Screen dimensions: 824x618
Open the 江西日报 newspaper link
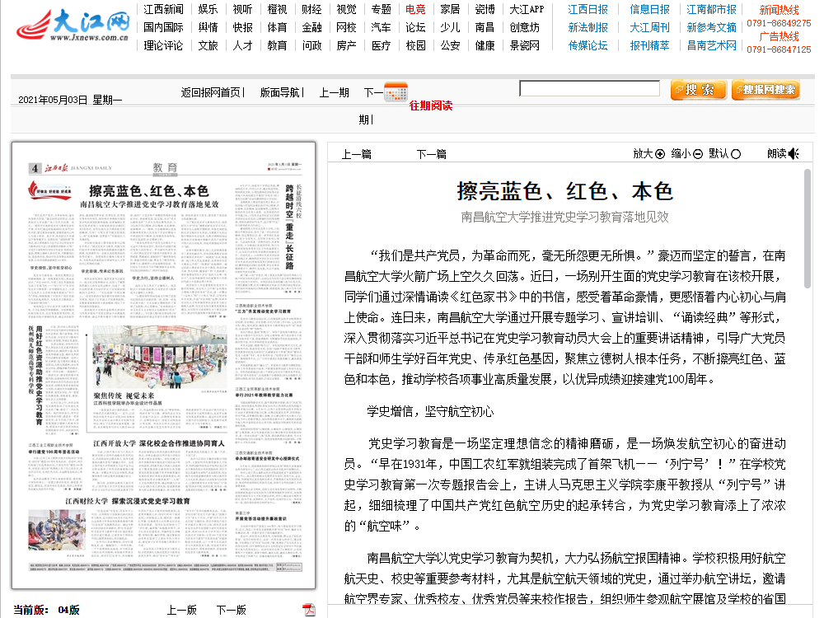click(588, 10)
